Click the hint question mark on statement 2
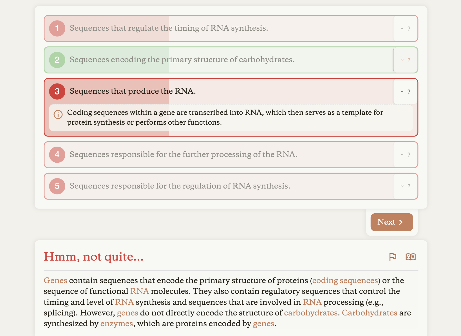 [409, 60]
